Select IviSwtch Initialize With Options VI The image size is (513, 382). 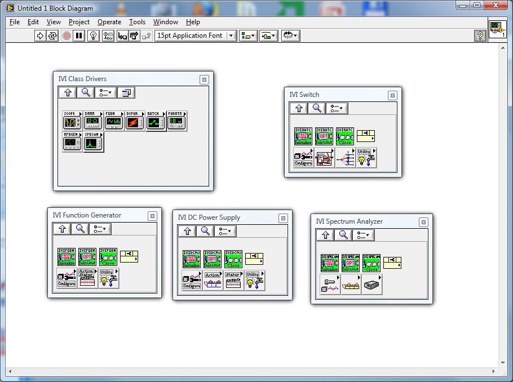(324, 136)
